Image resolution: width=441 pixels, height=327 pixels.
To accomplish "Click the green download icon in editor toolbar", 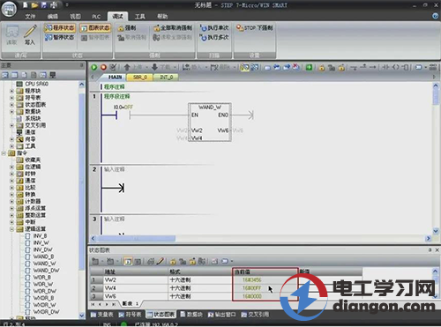I will [x=309, y=67].
